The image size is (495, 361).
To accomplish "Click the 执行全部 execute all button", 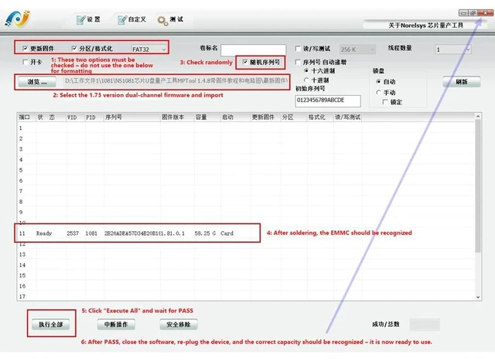I will click(x=51, y=325).
